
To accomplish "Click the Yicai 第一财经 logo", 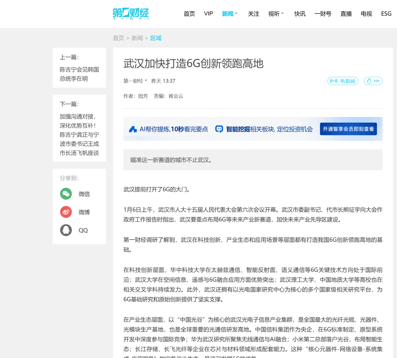I will coord(131,13).
